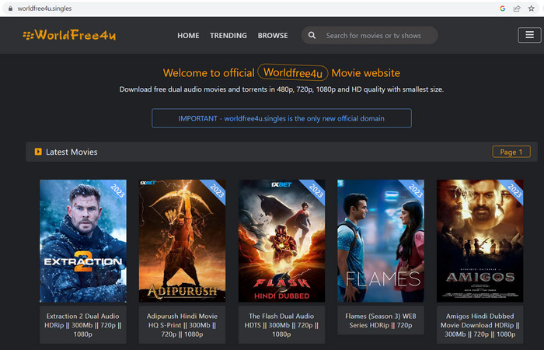Click the worldfree4u.singles URL in address bar
544x350 pixels.
[x=44, y=9]
